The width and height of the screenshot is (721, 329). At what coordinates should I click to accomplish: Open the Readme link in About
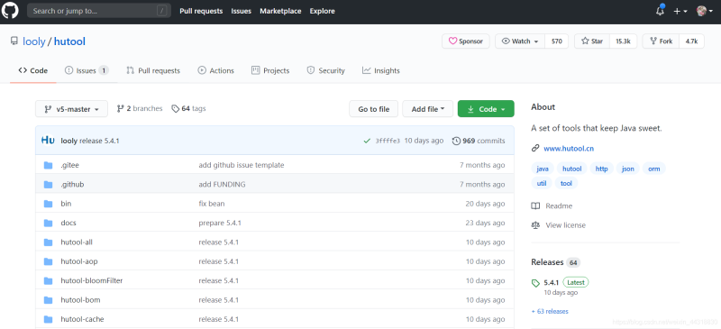coord(552,206)
